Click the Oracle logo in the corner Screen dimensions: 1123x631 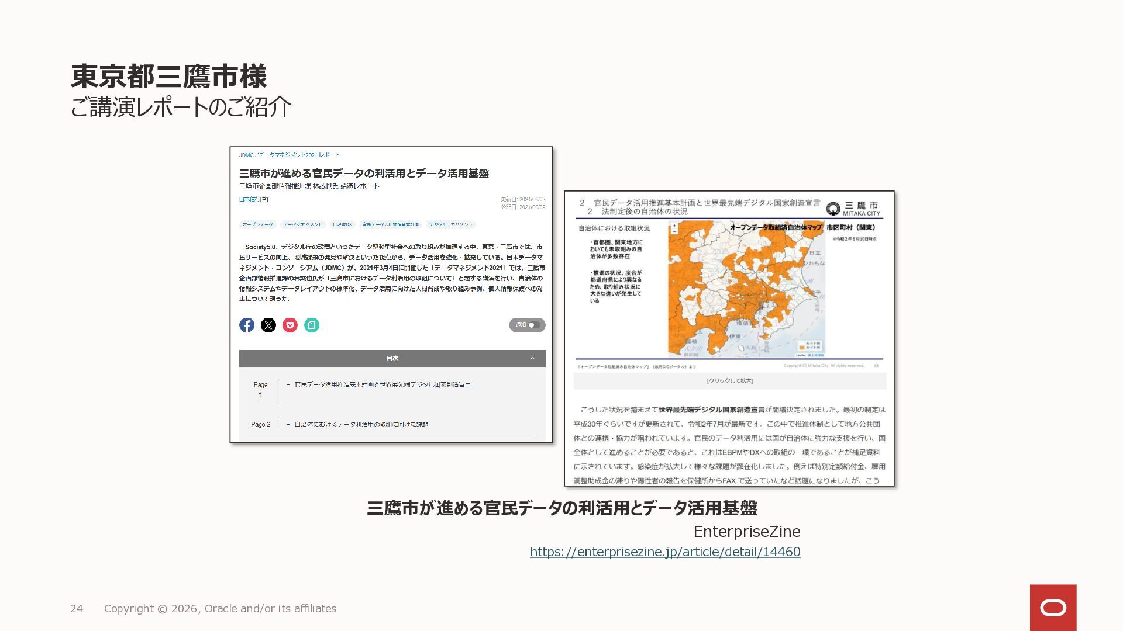point(1053,608)
